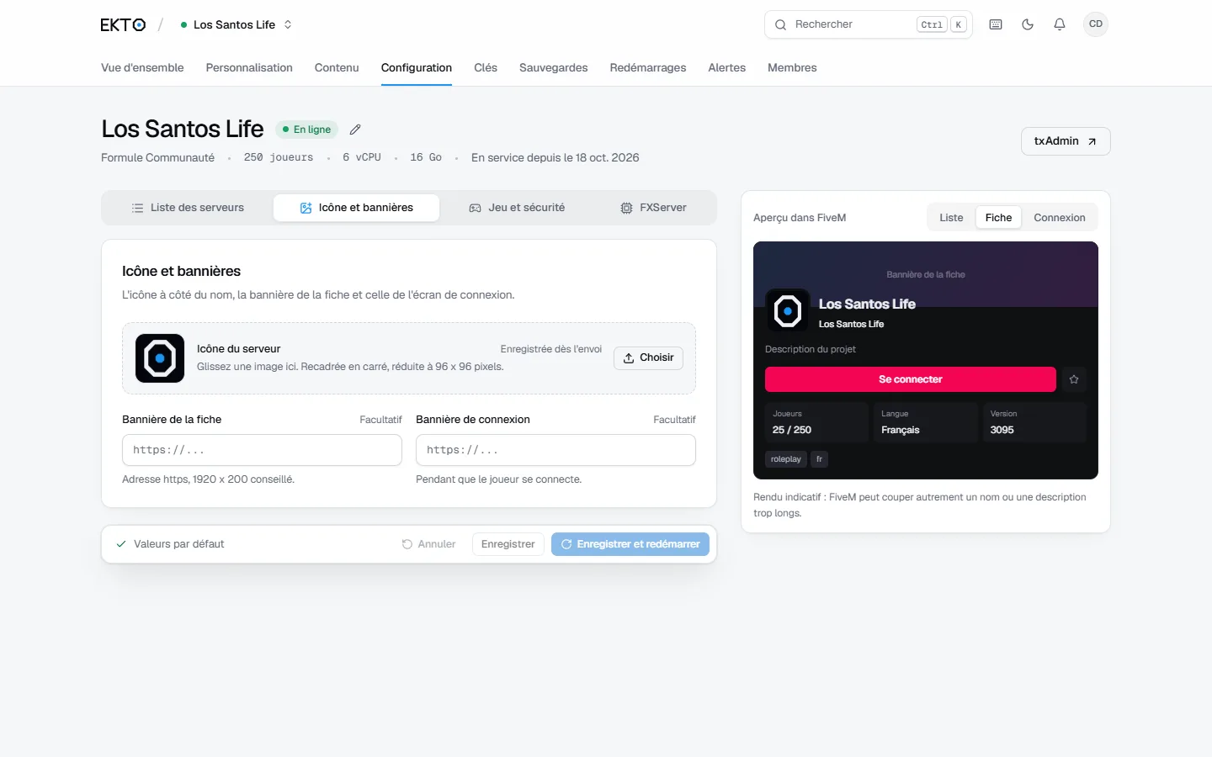Image resolution: width=1212 pixels, height=757 pixels.
Task: Open the Membres tab
Action: [792, 68]
